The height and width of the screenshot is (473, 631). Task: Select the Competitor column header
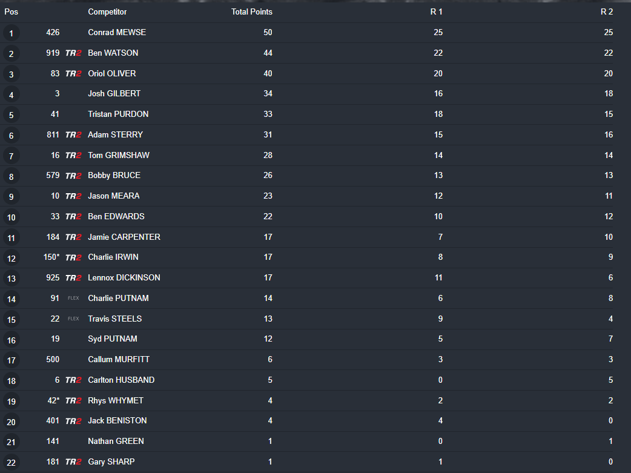pos(107,12)
